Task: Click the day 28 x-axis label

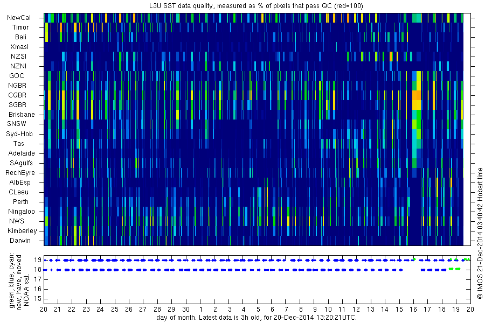Action: (x=157, y=309)
